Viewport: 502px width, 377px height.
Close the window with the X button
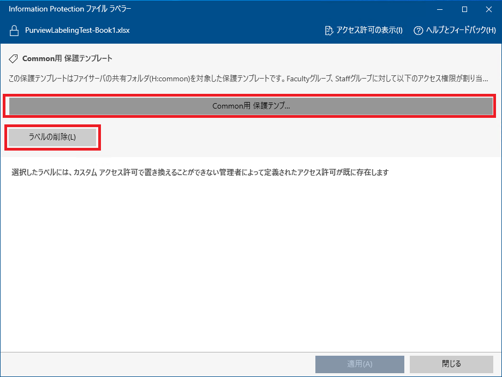click(x=489, y=9)
